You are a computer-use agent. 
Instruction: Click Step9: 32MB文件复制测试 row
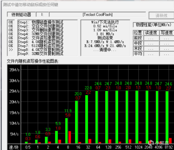click(40, 54)
